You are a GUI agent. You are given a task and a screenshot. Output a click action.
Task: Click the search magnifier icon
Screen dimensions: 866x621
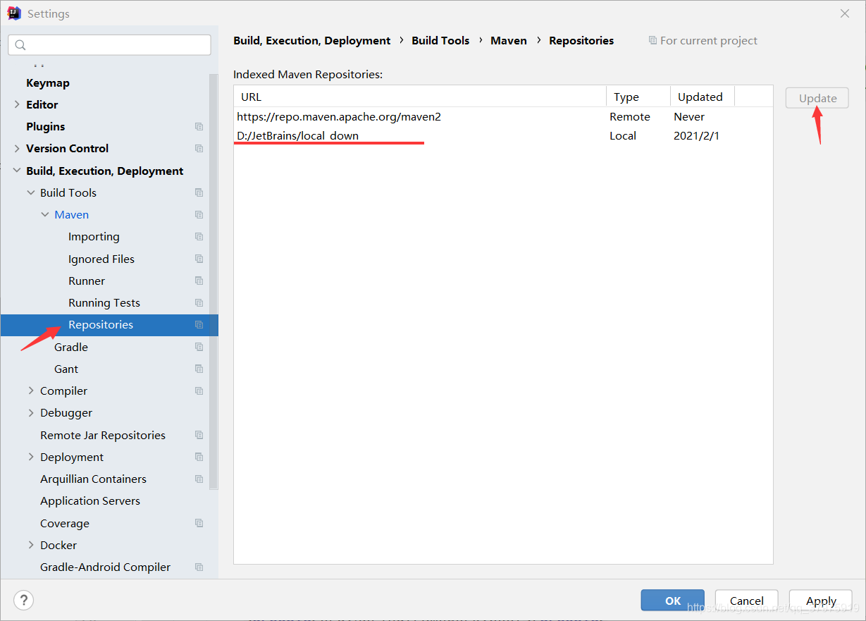[20, 45]
